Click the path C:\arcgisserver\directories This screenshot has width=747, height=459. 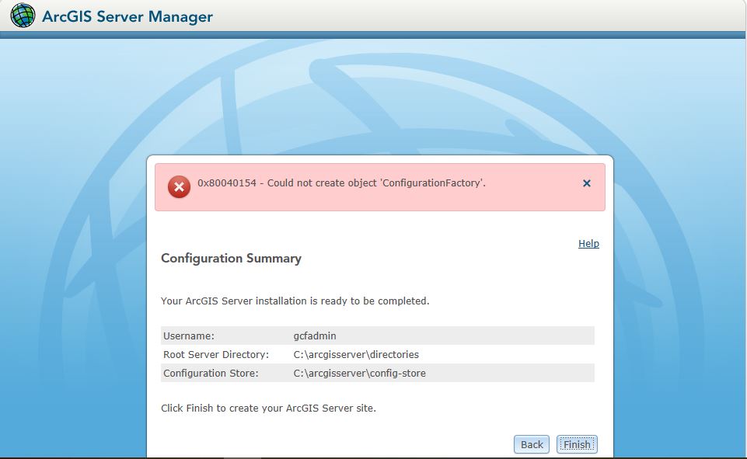(356, 354)
